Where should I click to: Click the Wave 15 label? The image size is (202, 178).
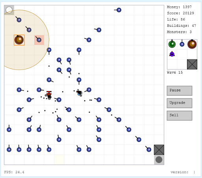175,72
